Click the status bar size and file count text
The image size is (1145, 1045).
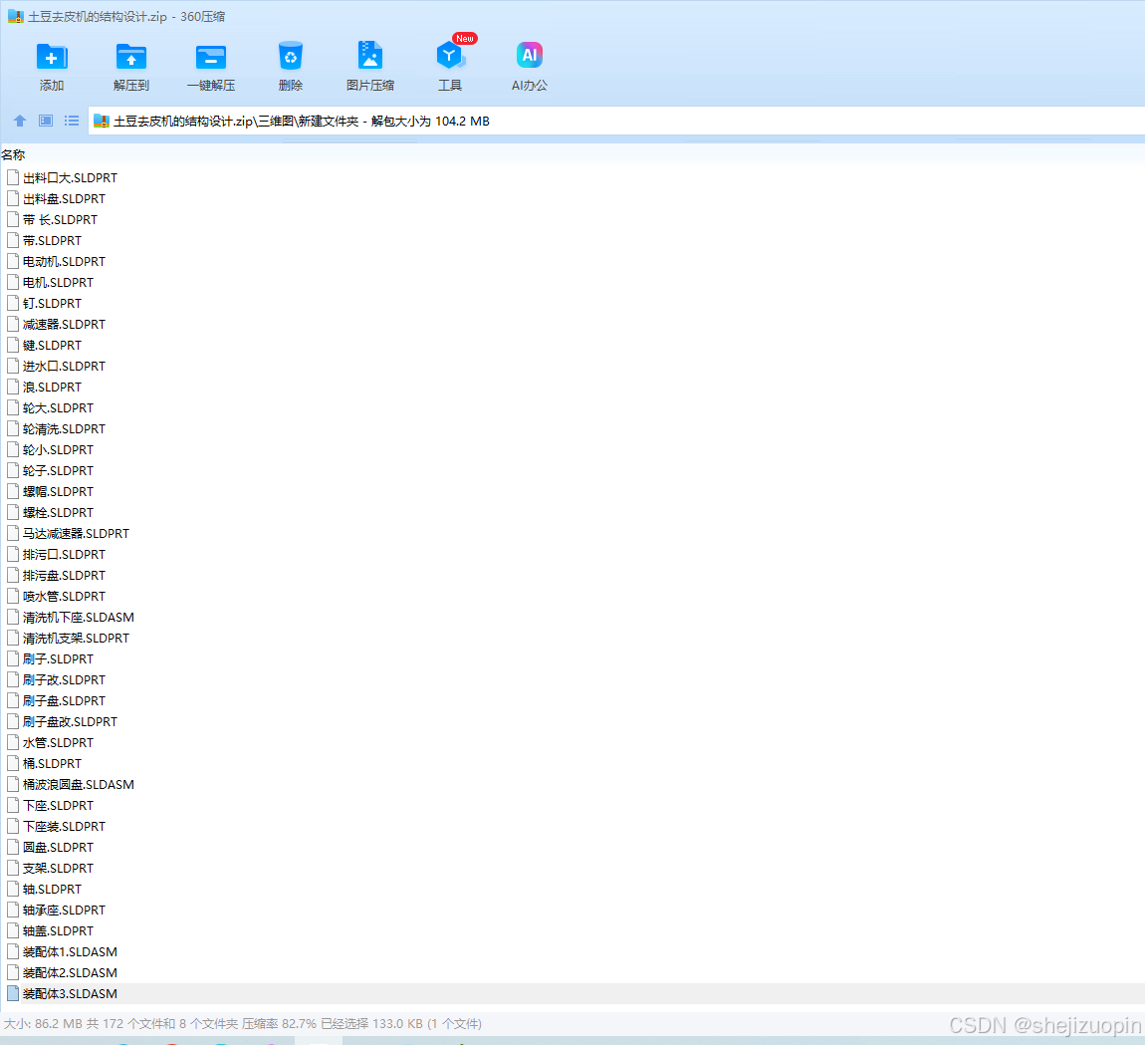coord(242,1024)
